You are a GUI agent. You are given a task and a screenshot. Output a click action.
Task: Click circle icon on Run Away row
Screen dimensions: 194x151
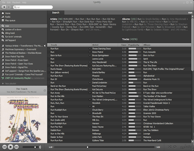90,93
